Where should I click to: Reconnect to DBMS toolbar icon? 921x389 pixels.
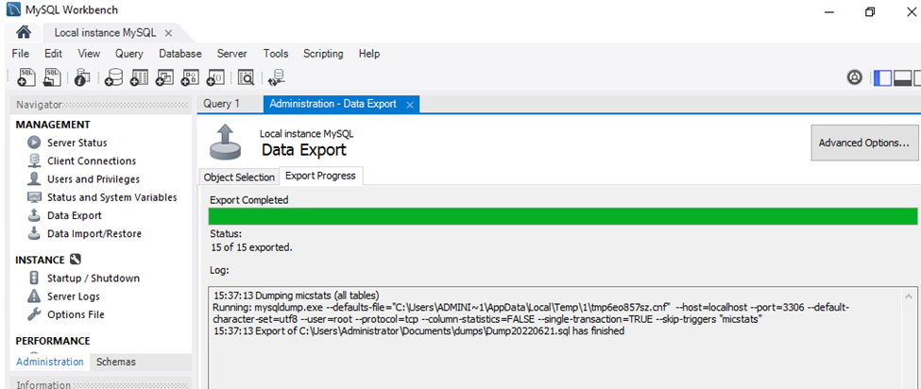(x=276, y=76)
